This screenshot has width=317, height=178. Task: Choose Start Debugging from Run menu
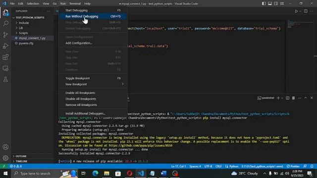[93, 10]
